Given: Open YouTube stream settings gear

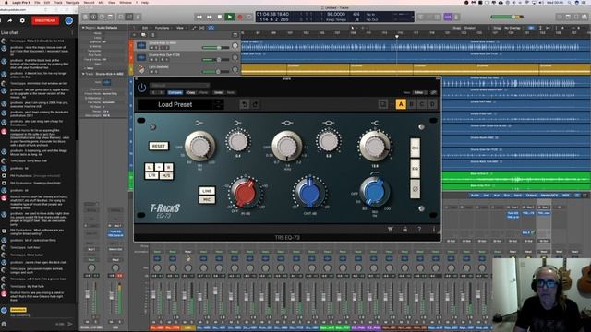Looking at the screenshot, I should coord(22,20).
